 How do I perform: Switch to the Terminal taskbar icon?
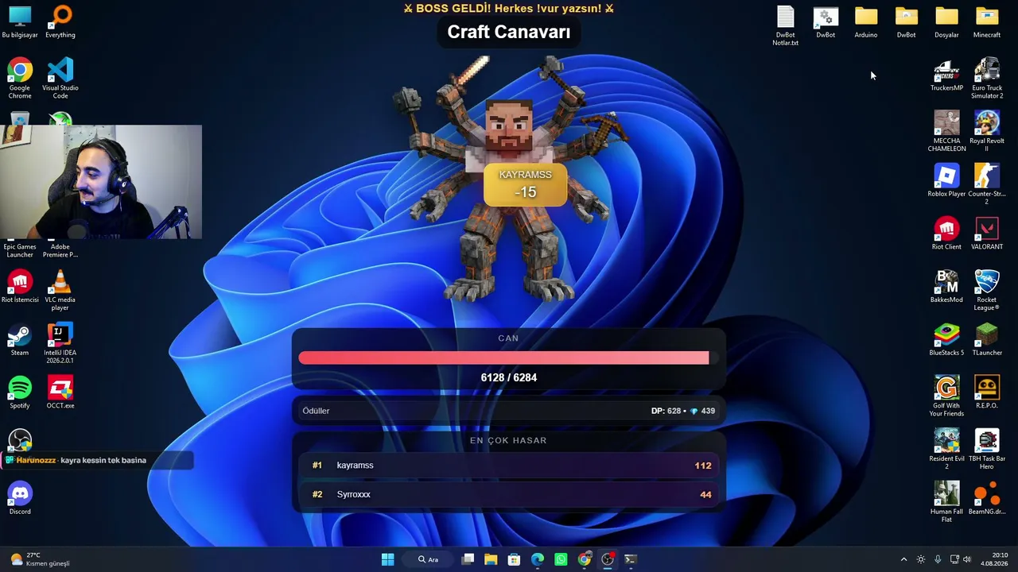(631, 559)
